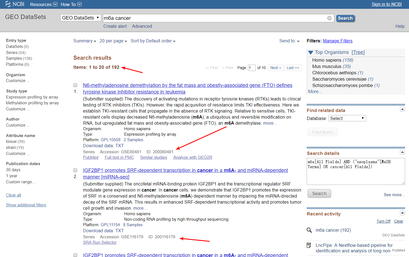Clear the search box with the X icon
The width and height of the screenshot is (409, 257).
(329, 18)
